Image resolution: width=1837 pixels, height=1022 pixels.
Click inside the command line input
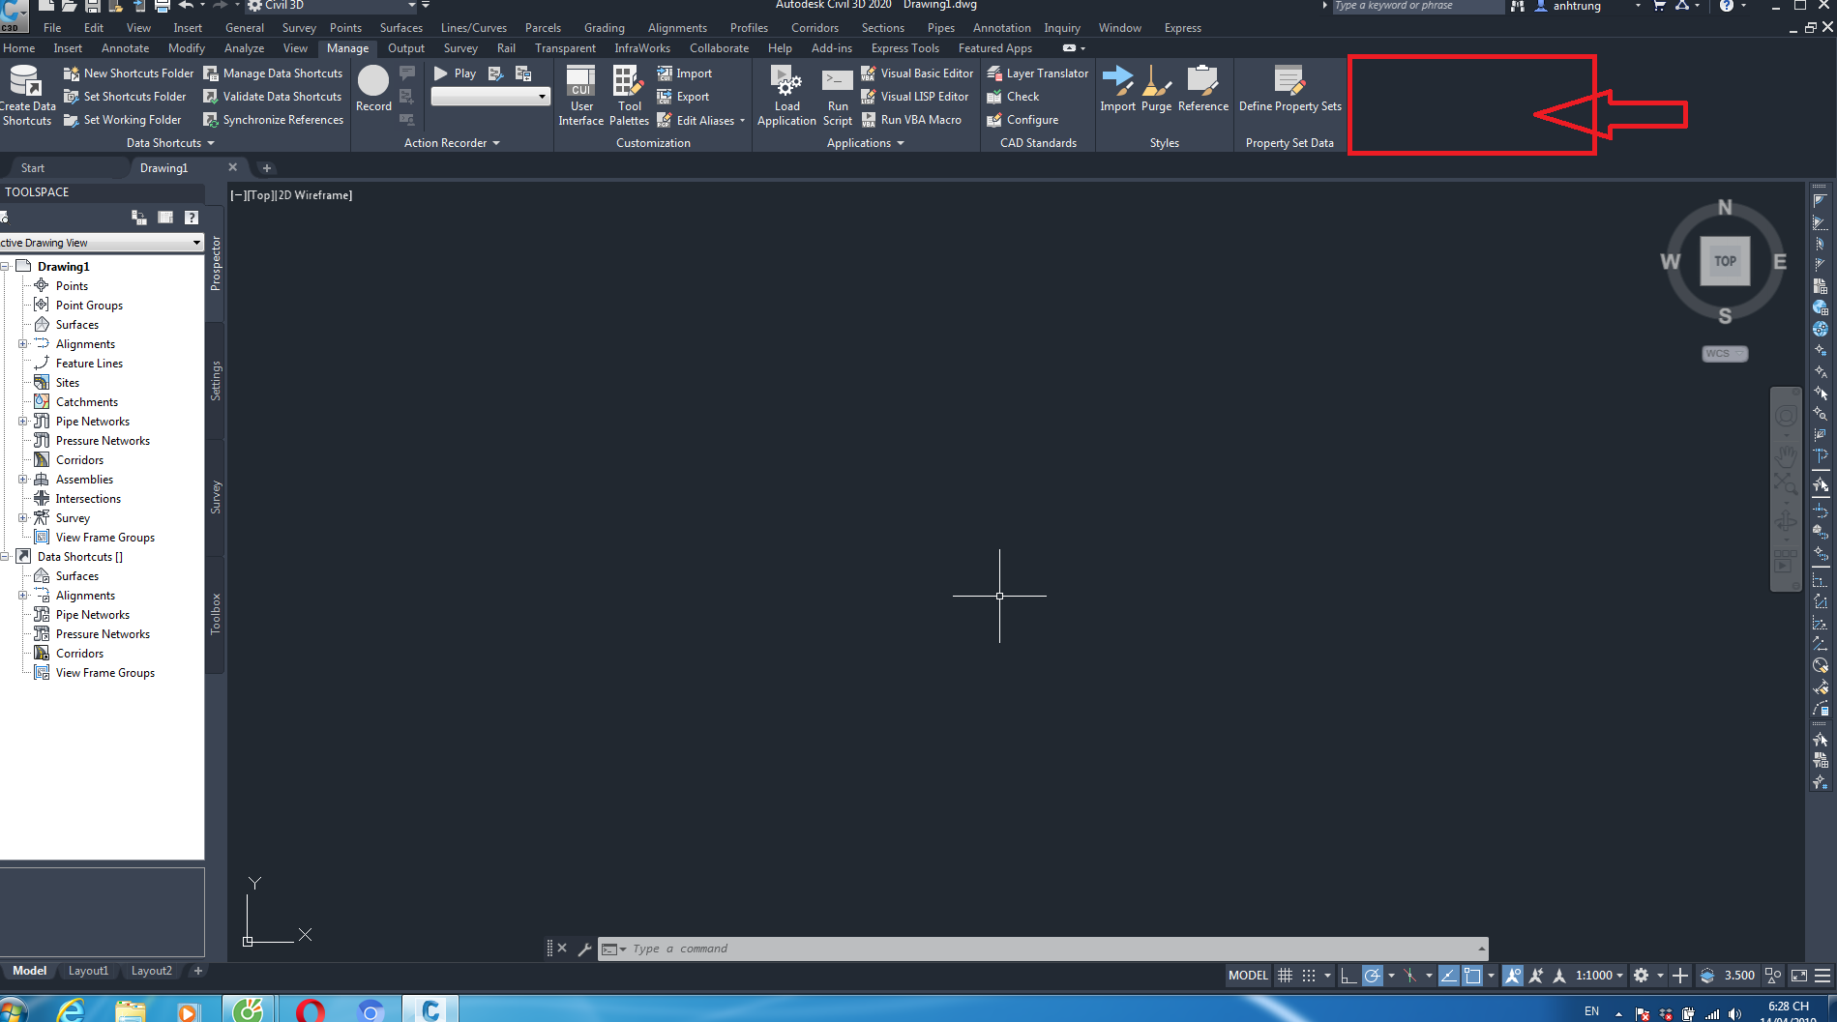967,949
